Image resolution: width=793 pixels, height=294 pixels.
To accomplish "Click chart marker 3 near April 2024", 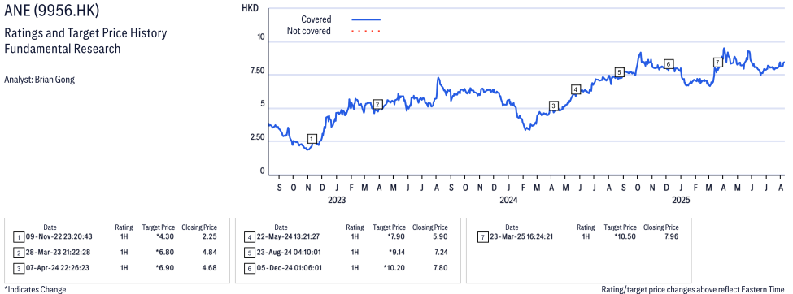I will pyautogui.click(x=553, y=106).
